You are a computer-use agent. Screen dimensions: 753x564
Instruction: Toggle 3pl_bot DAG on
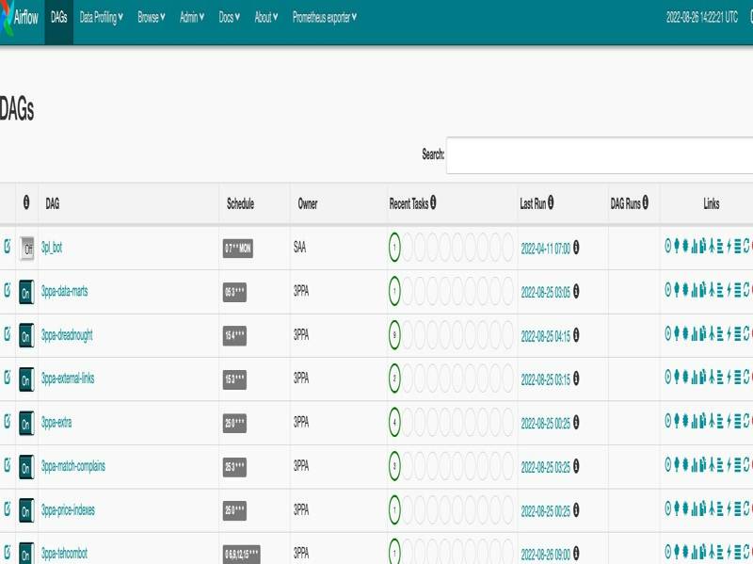tap(27, 249)
